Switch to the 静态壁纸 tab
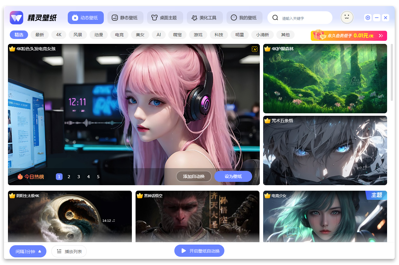The height and width of the screenshot is (265, 399). (125, 18)
